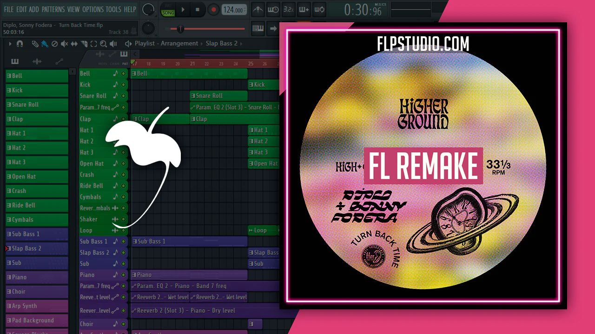Select the Slice tool

point(84,44)
